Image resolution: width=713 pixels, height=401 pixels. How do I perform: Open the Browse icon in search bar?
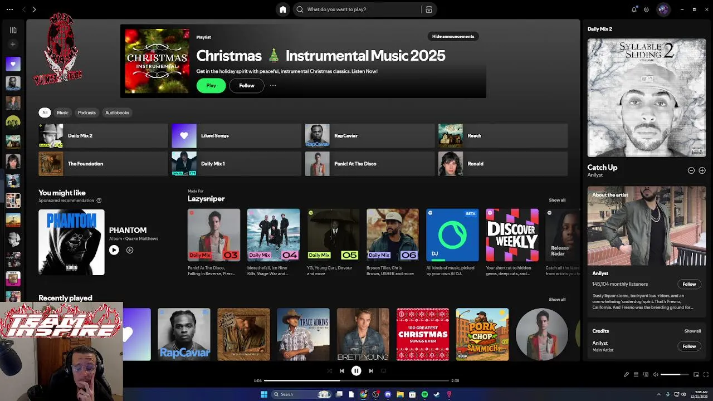429,9
